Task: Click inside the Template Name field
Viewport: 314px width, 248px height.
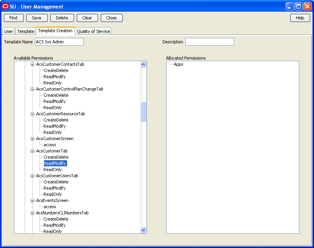Action: [59, 41]
